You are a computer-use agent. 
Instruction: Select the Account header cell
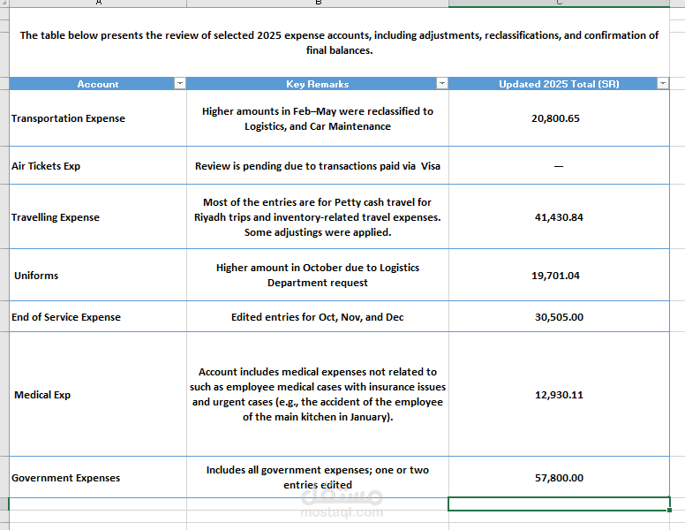point(98,84)
